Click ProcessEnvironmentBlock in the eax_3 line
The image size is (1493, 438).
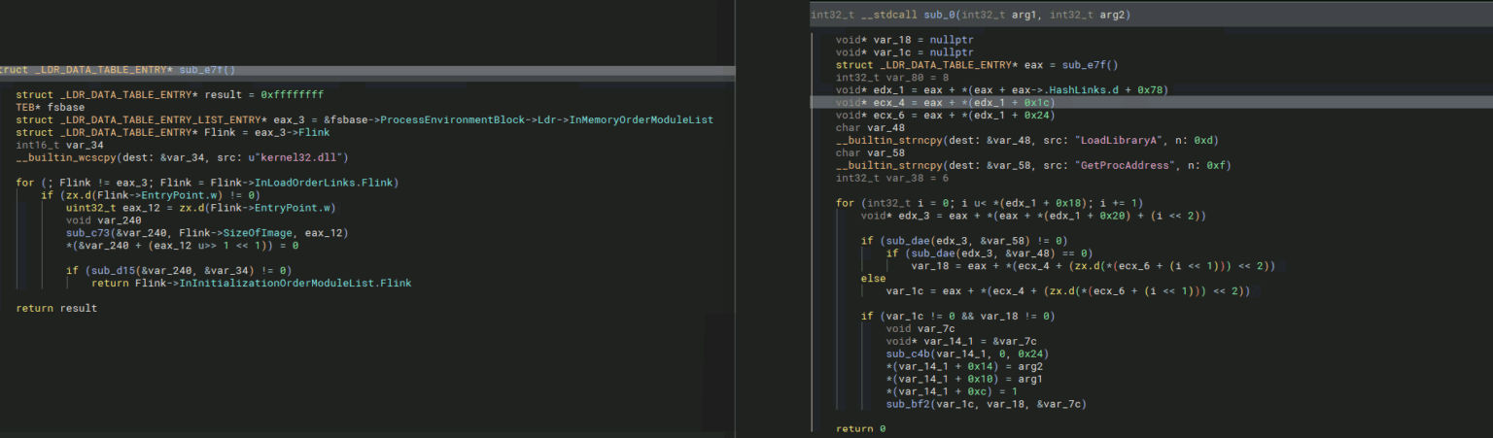[x=454, y=119]
